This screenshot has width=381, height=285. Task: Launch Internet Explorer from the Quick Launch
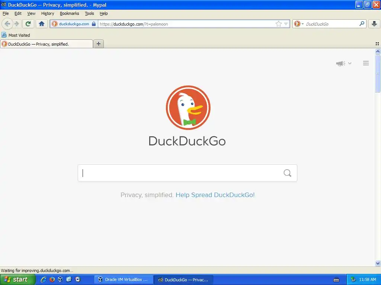click(44, 279)
